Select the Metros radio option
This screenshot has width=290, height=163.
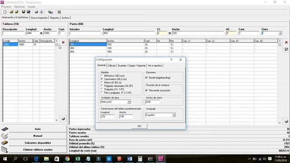pos(101,82)
